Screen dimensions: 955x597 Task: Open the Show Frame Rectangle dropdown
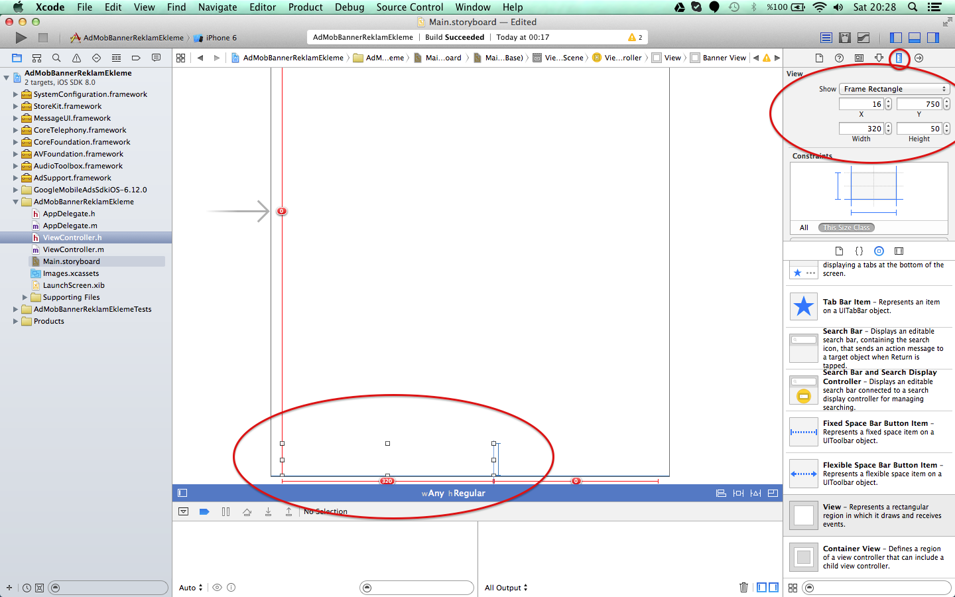point(894,89)
